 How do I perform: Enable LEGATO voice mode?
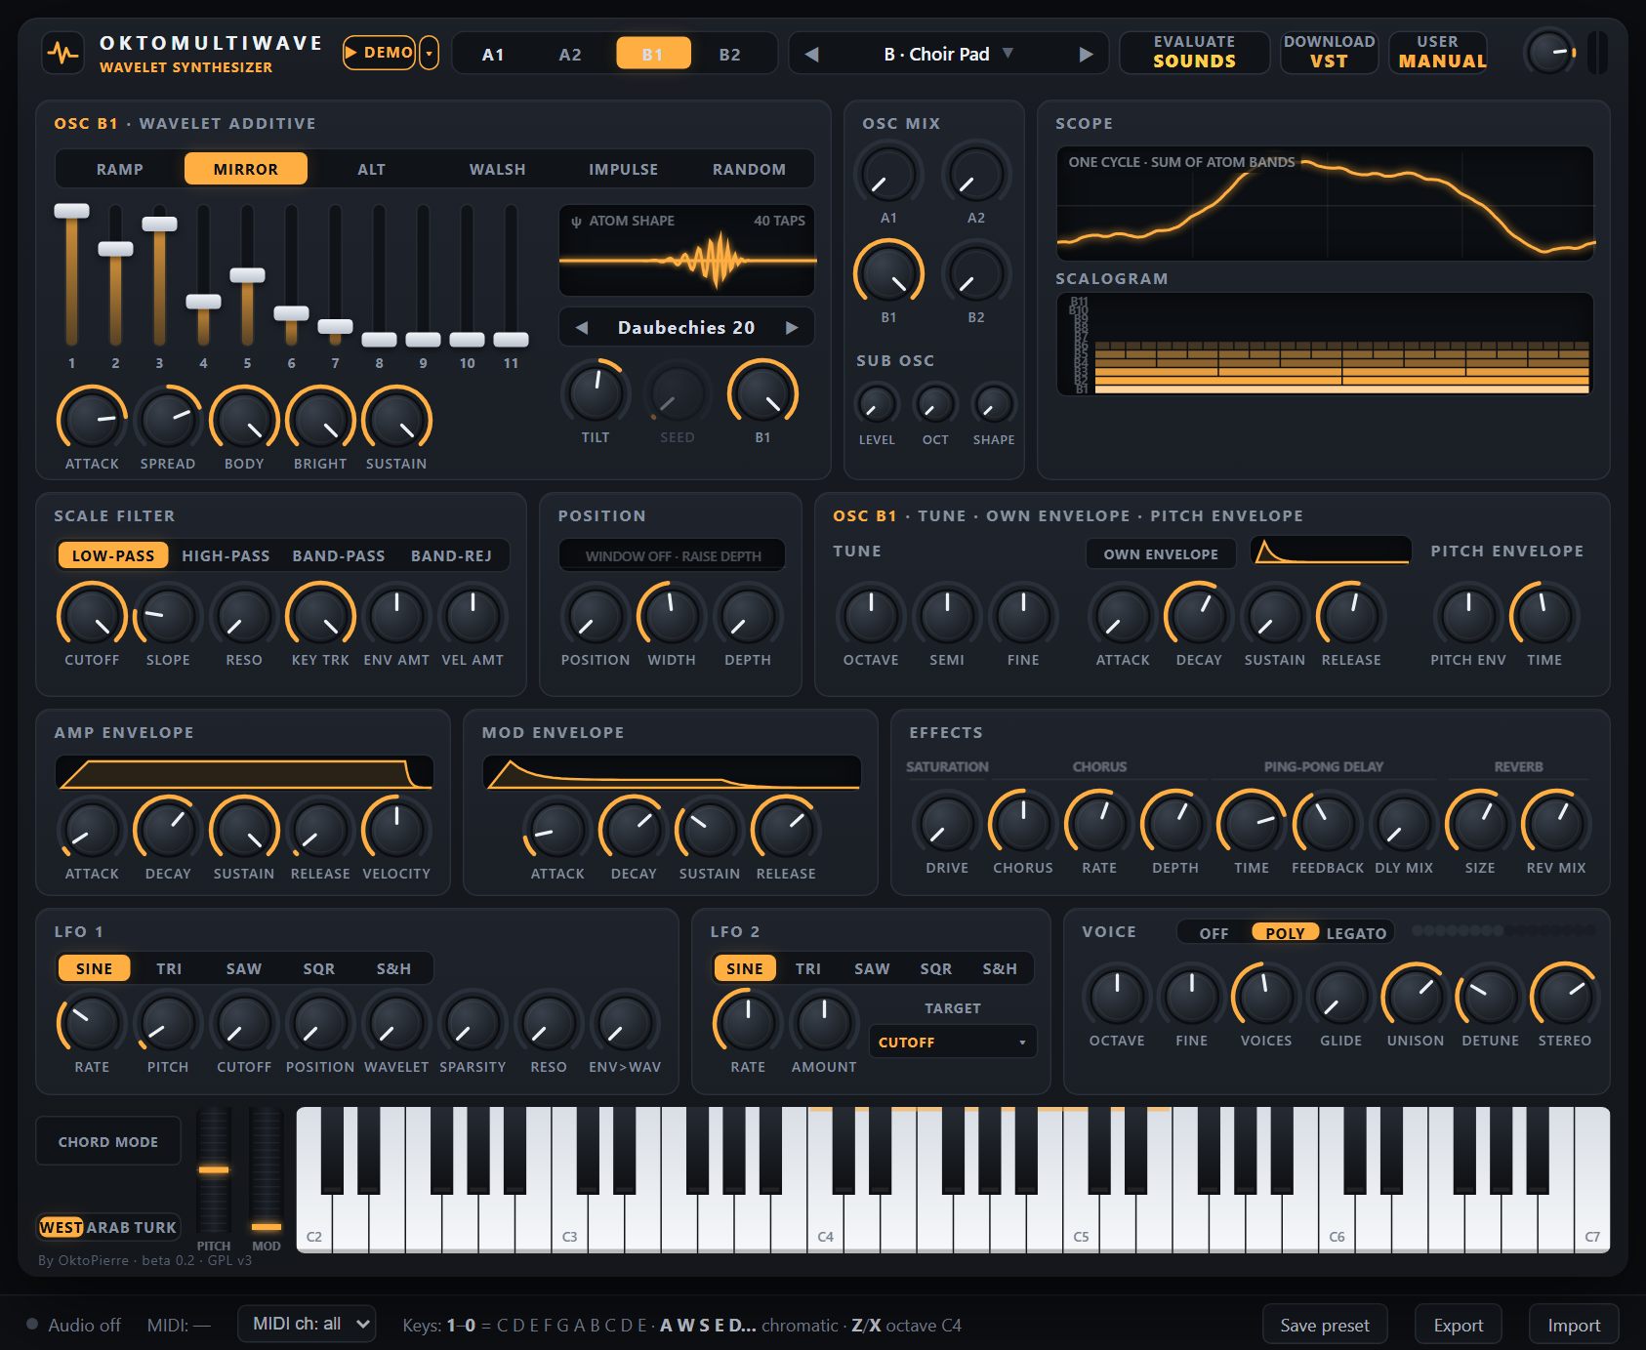[x=1356, y=933]
